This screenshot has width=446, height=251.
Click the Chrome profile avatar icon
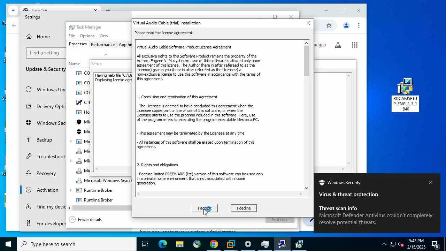(x=346, y=25)
